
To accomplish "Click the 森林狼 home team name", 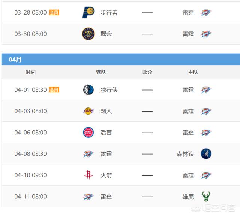I will coord(185,154).
